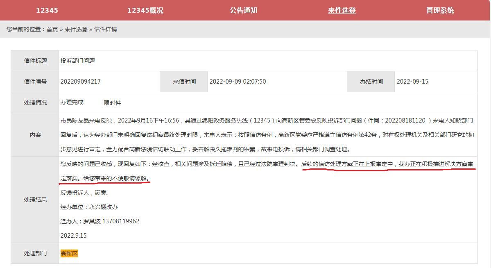Click the 限时件 label

coord(112,103)
